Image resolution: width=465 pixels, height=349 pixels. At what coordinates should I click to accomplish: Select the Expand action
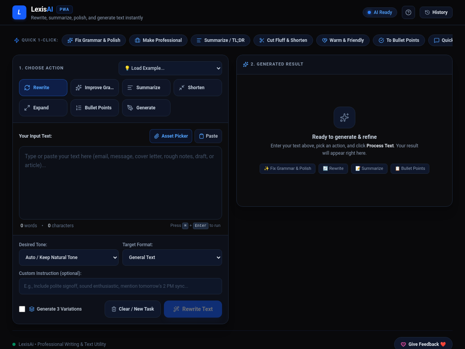43,108
